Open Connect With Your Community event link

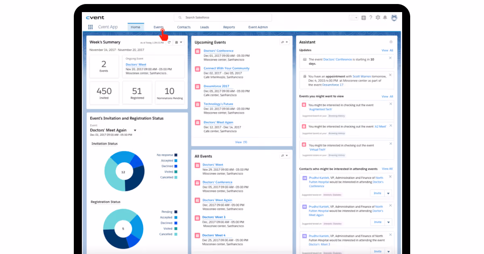[226, 69]
